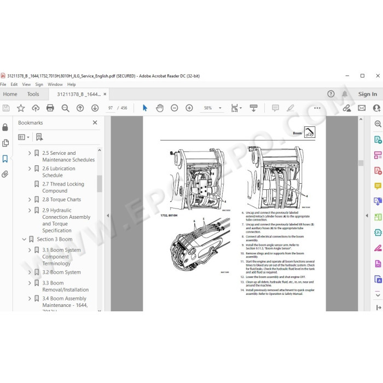Zoom in with plus icon

point(189,108)
